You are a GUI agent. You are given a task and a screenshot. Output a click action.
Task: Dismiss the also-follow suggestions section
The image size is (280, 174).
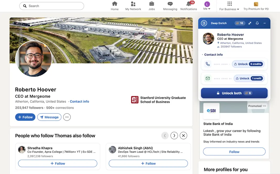tap(184, 136)
